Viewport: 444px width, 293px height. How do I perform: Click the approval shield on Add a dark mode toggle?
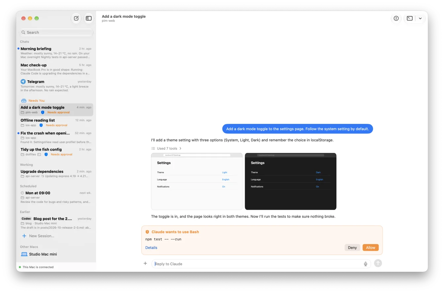(x=43, y=112)
